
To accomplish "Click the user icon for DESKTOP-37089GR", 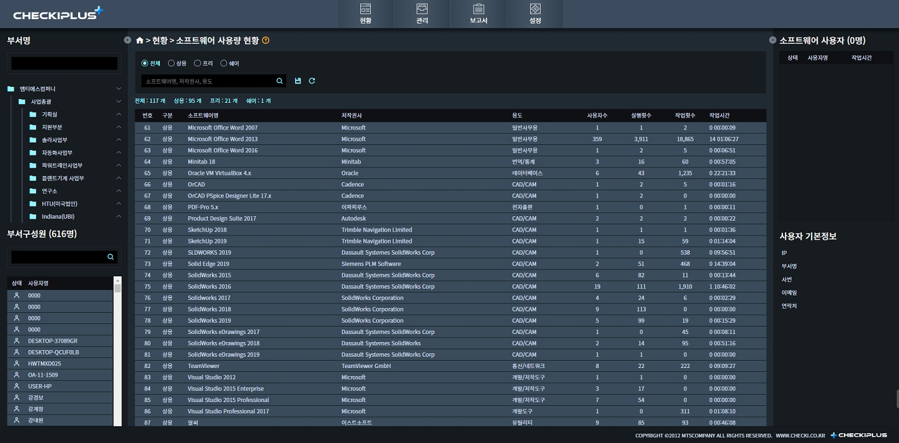I will tap(17, 341).
